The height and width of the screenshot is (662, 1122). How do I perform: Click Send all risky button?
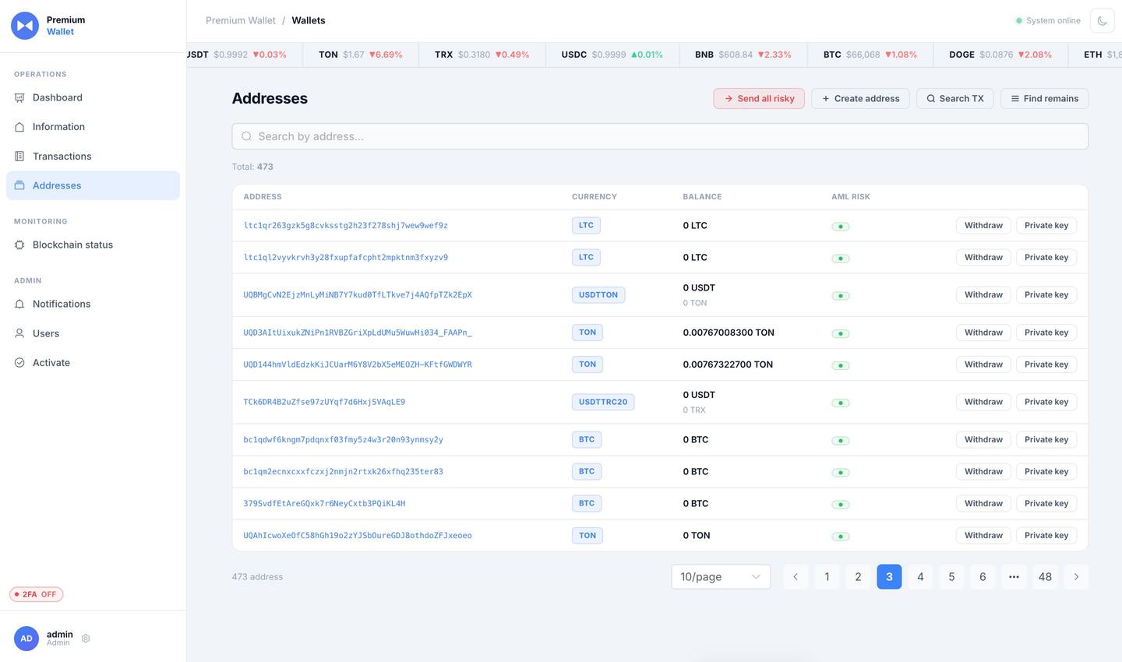tap(759, 99)
